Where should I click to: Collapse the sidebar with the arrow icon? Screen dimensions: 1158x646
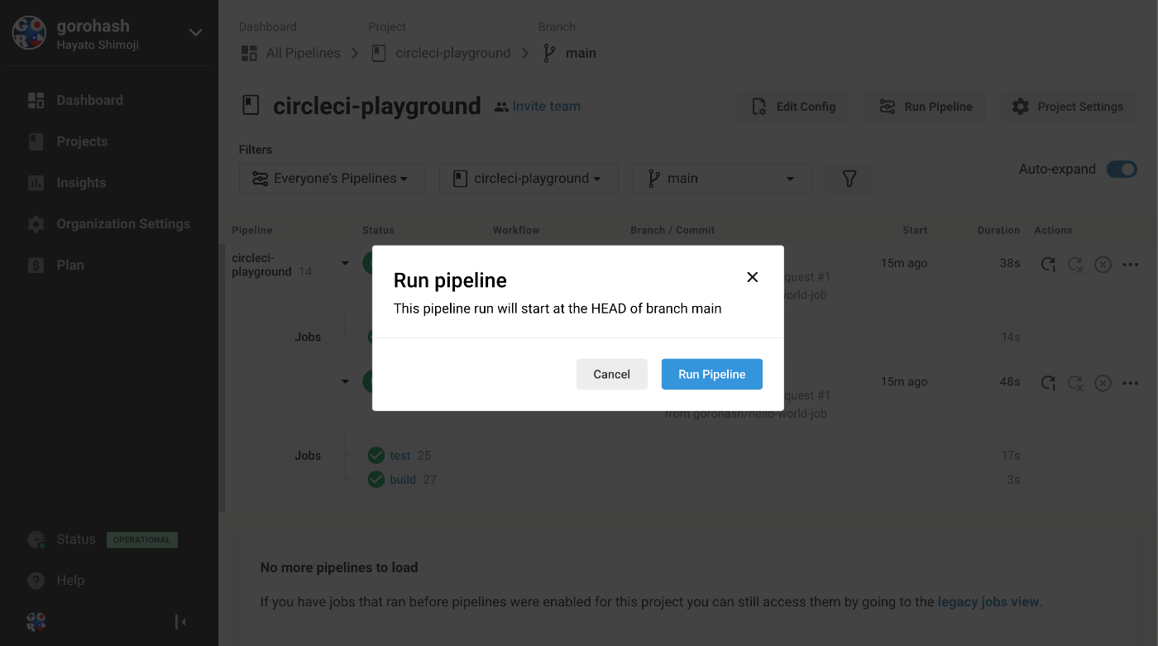180,621
